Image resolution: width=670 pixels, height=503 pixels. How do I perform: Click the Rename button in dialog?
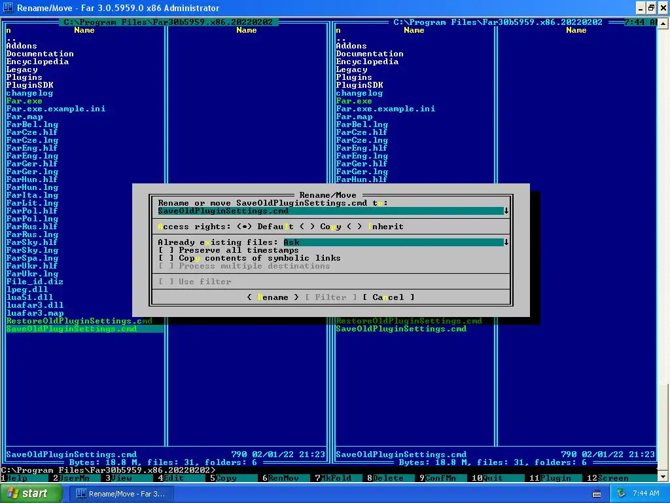tap(273, 297)
